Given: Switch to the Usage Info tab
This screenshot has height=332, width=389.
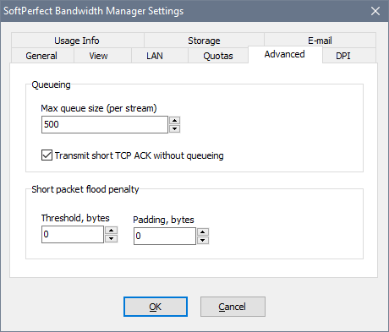Looking at the screenshot, I should pos(78,41).
